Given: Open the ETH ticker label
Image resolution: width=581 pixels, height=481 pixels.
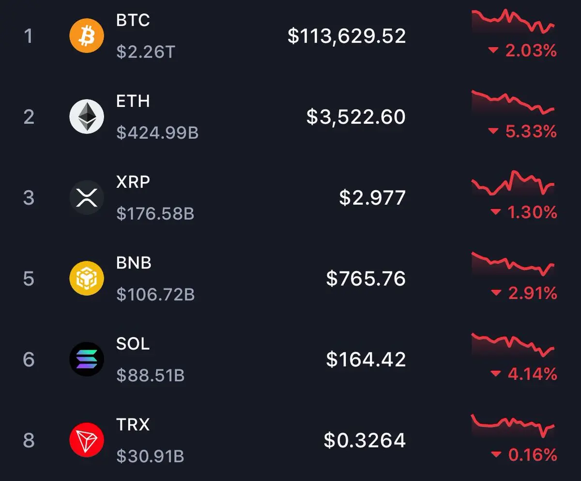Looking at the screenshot, I should click(133, 101).
